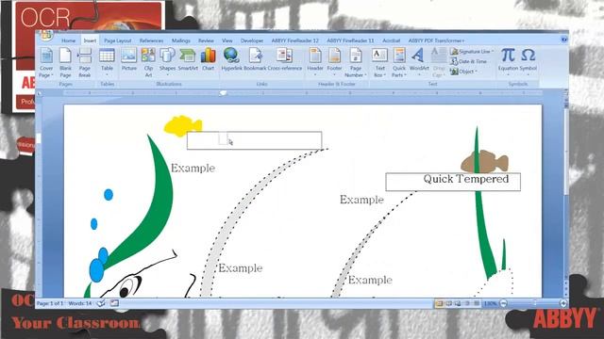
Task: Open the References tab
Action: (x=151, y=40)
